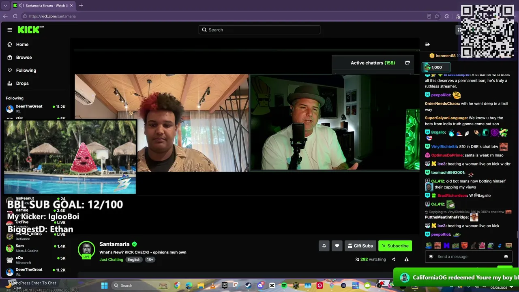519x292 pixels.
Task: Share the stream using the share icon
Action: click(x=393, y=260)
